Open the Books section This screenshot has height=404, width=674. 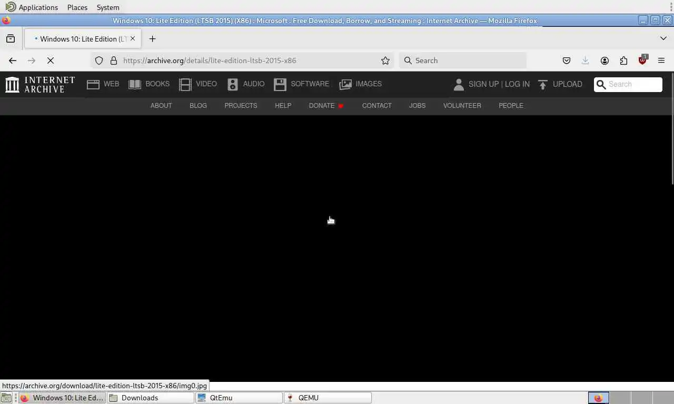pyautogui.click(x=149, y=84)
